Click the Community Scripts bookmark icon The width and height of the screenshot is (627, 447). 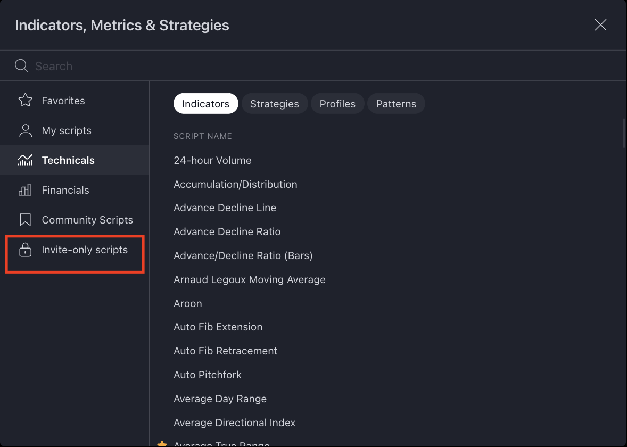click(x=25, y=219)
